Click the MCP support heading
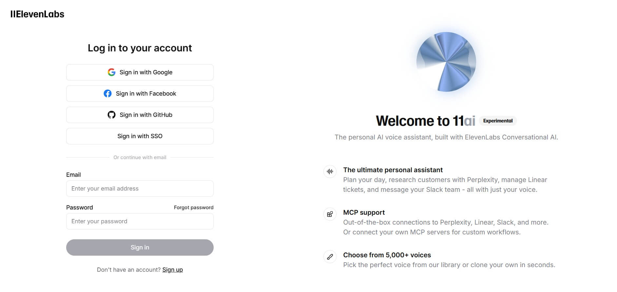 tap(364, 212)
